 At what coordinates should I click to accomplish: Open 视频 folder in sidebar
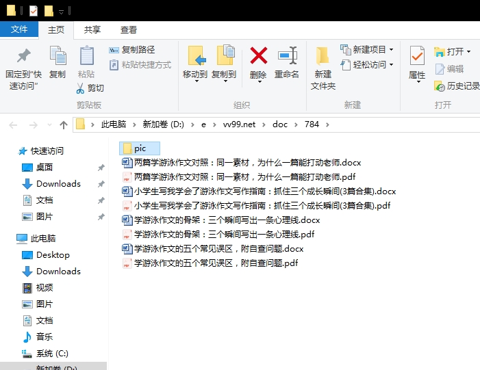38,288
